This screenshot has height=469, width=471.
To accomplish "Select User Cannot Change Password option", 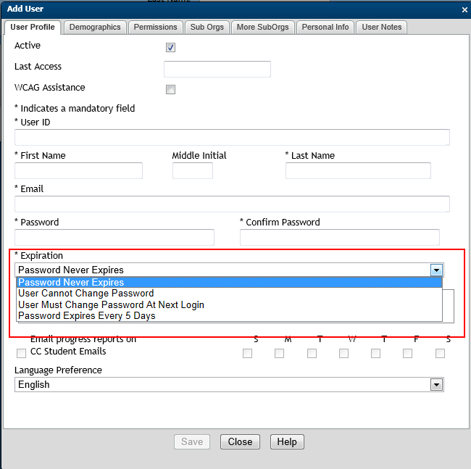I will (86, 294).
